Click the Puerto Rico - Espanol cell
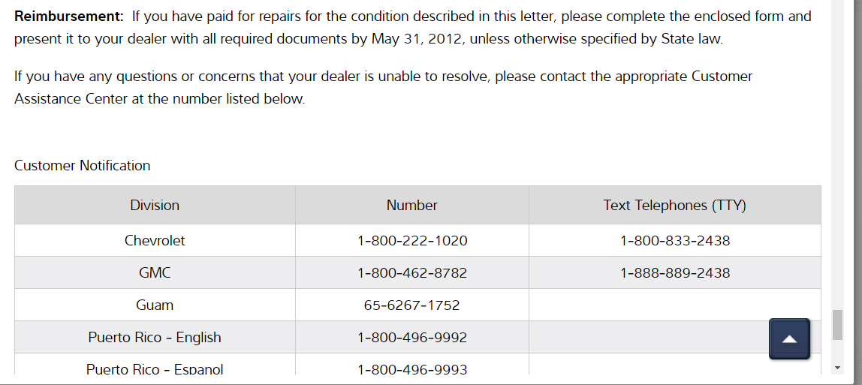 pyautogui.click(x=155, y=368)
